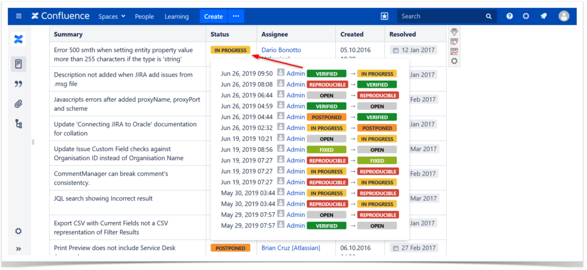Open Brian Cruz [Atlassian] assignee link

pos(291,248)
